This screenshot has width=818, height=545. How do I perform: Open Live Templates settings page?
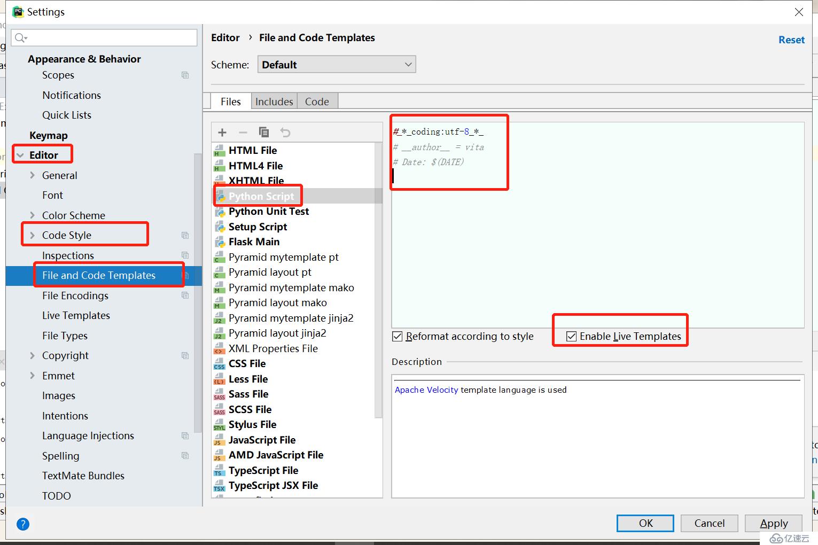click(x=76, y=315)
